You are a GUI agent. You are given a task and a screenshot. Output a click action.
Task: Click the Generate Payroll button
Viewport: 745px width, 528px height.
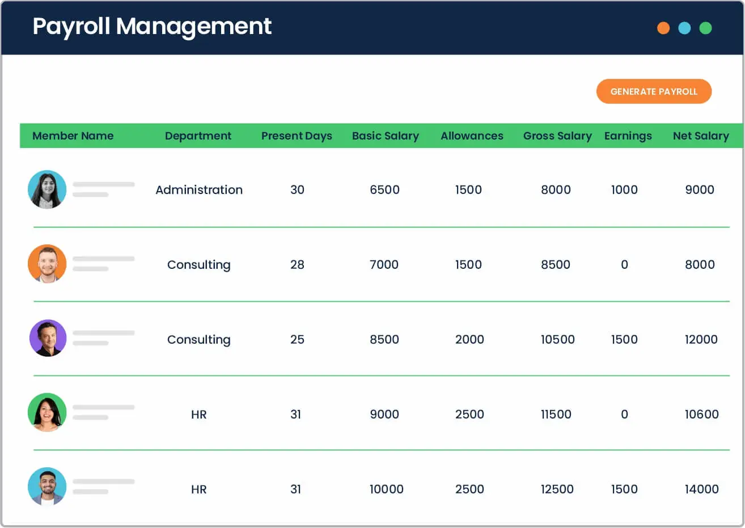coord(654,91)
